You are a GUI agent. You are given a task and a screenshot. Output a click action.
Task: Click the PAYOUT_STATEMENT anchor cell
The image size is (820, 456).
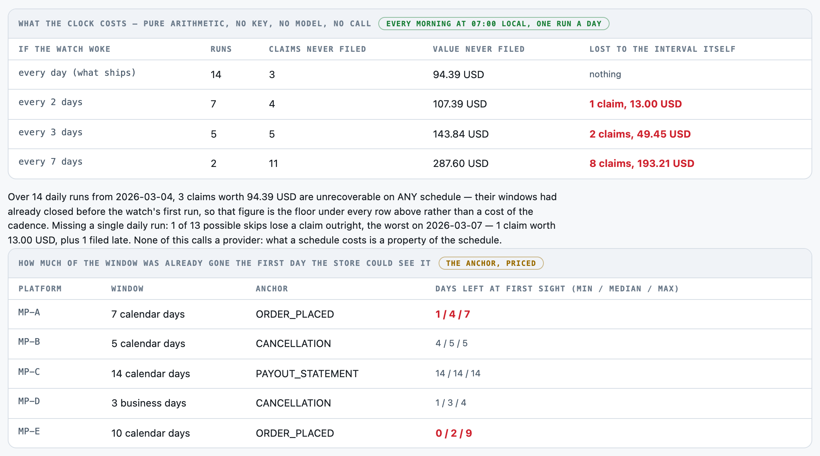pos(307,374)
